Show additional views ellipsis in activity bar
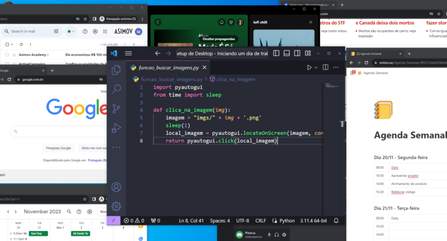The width and height of the screenshot is (447, 241). click(116, 147)
